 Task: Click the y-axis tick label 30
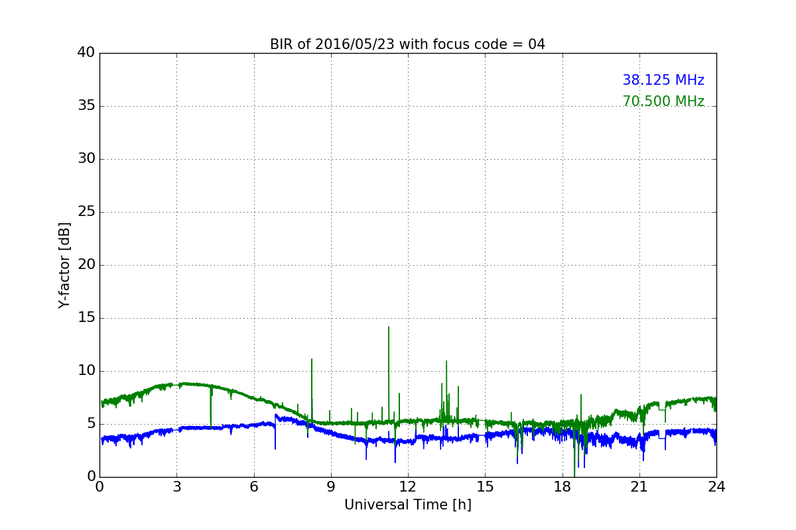pos(86,159)
